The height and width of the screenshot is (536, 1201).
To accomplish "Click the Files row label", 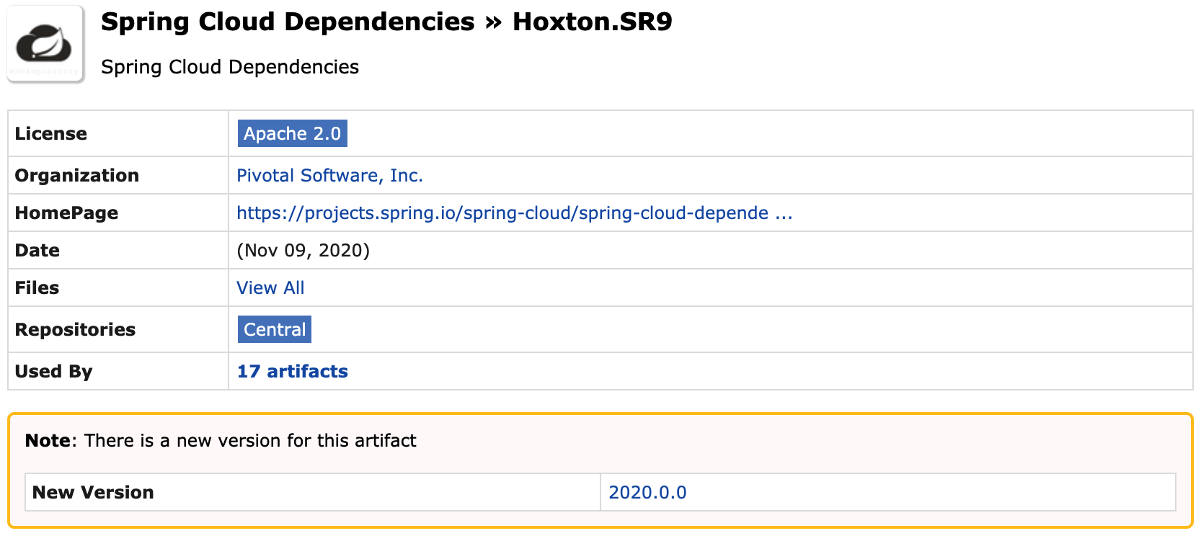I will pos(37,287).
